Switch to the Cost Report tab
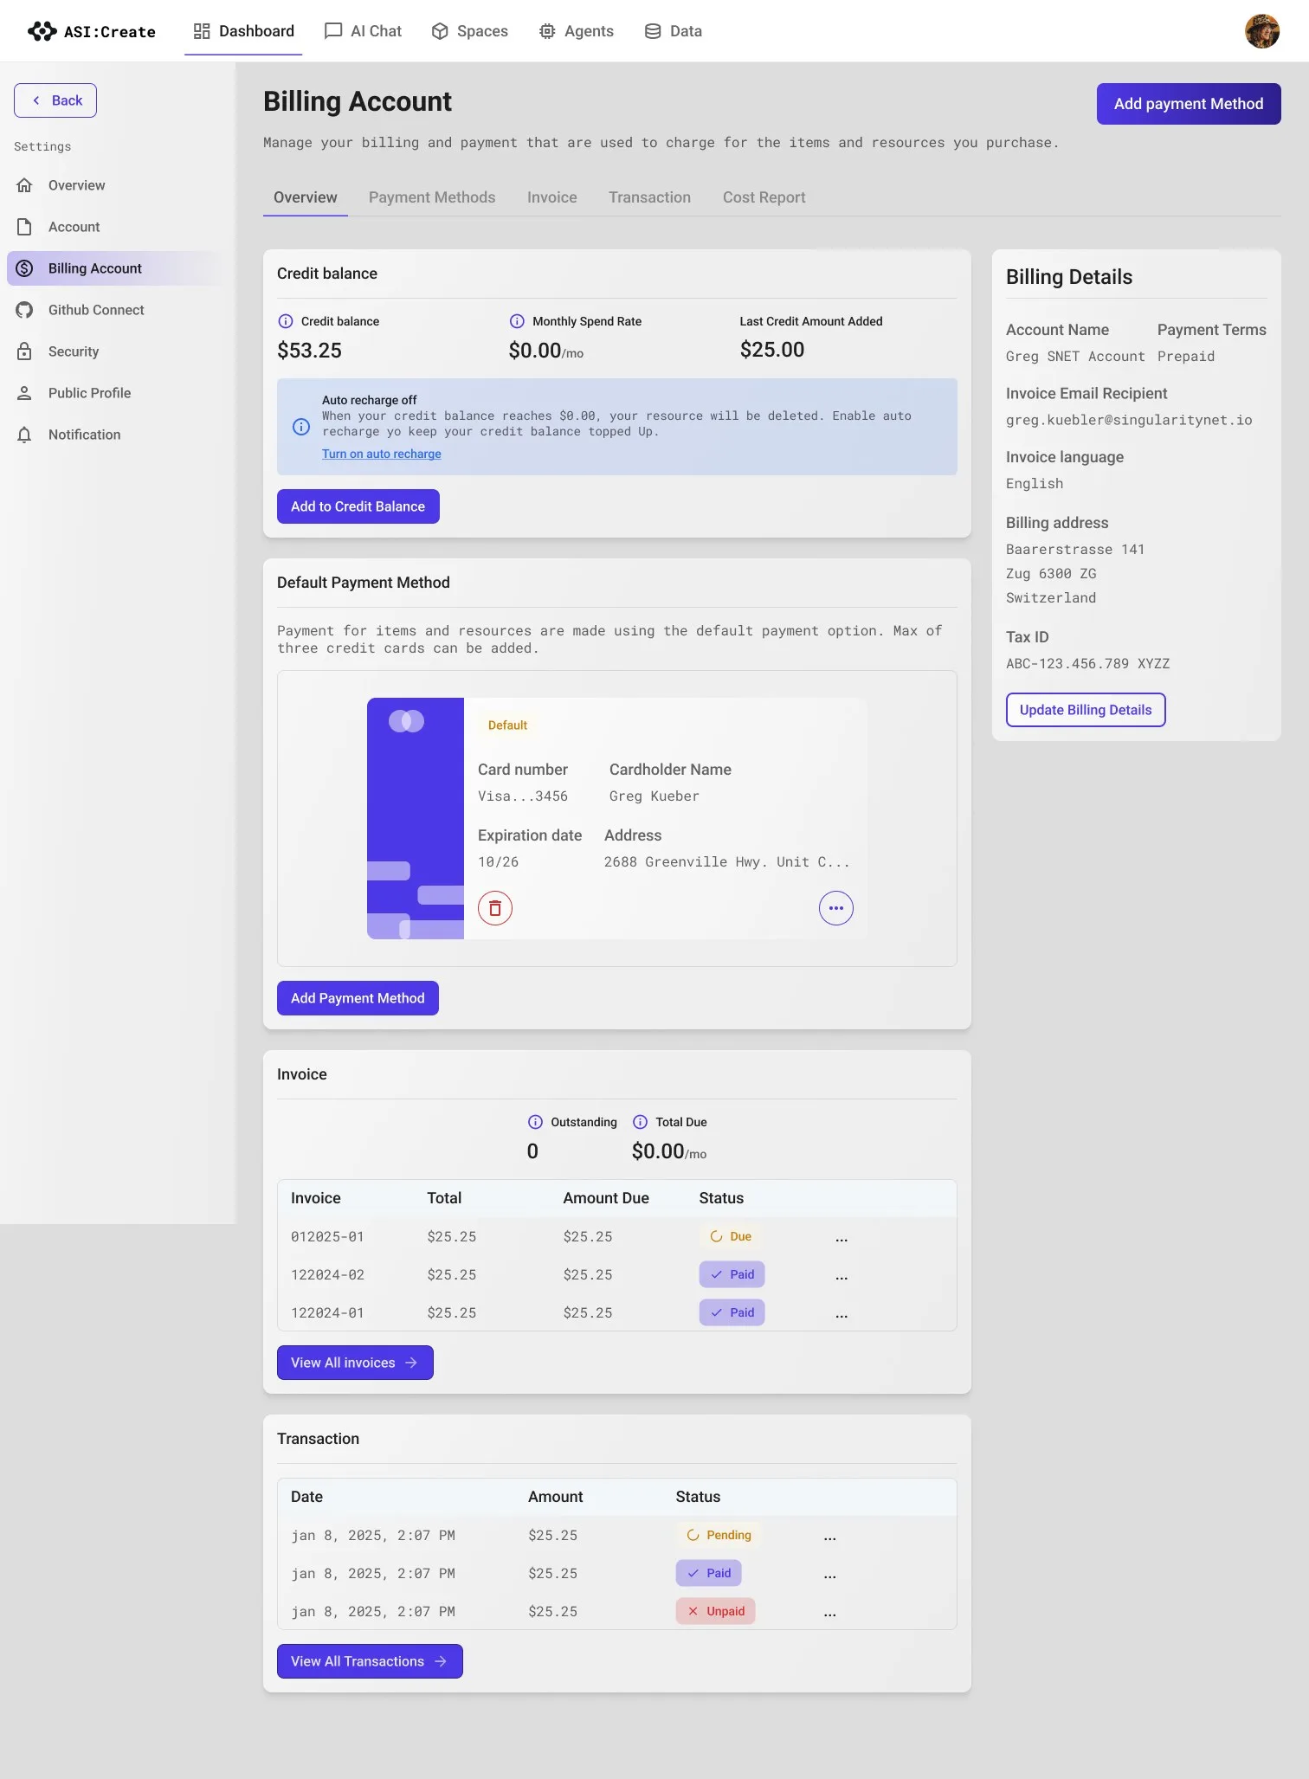 click(x=764, y=197)
